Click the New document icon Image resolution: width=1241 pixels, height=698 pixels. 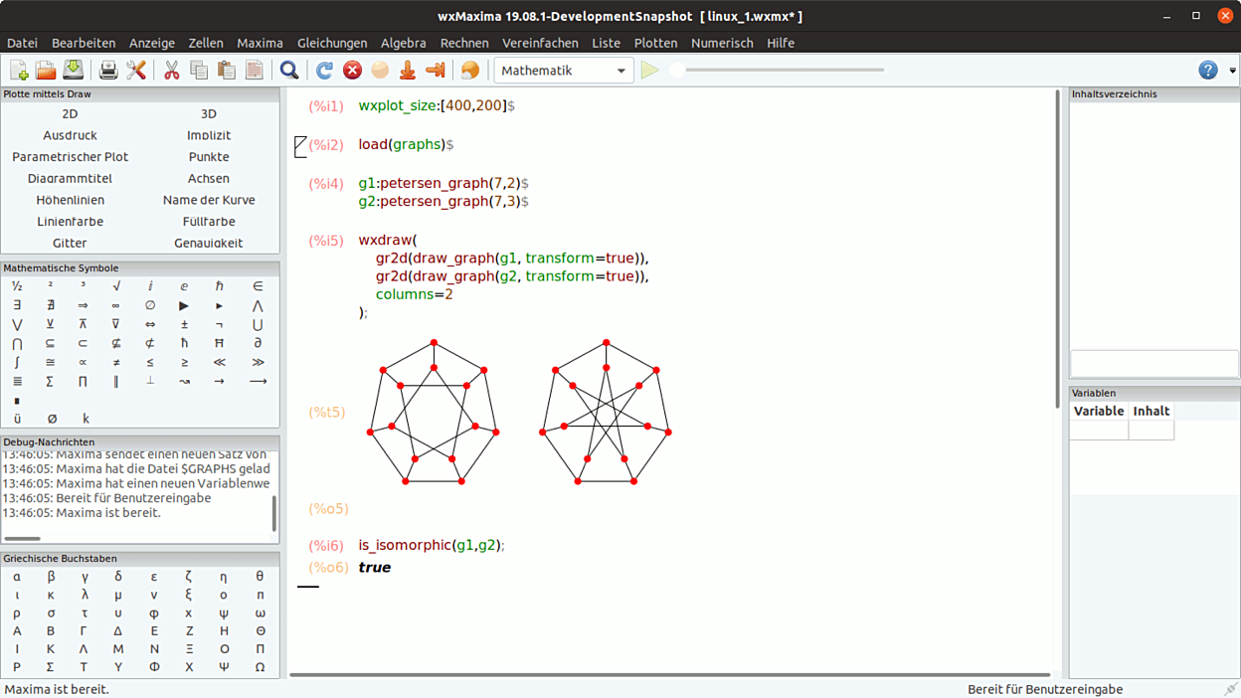tap(19, 71)
